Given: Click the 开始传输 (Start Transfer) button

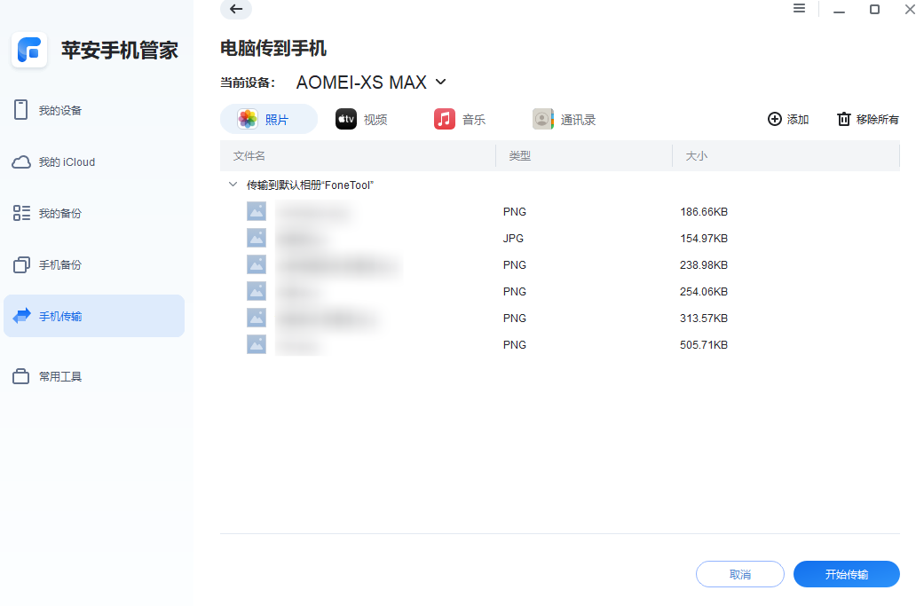Looking at the screenshot, I should (x=846, y=574).
